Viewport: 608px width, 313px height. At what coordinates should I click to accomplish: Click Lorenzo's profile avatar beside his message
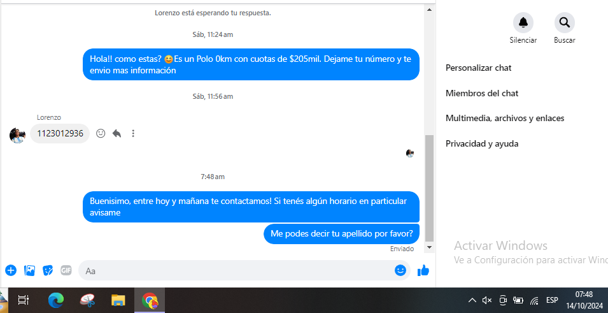coord(17,135)
